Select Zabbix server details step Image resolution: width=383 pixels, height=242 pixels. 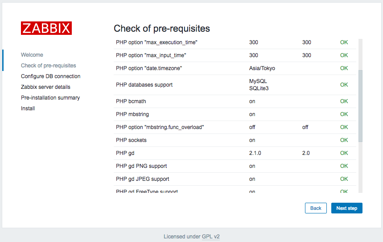pyautogui.click(x=45, y=87)
